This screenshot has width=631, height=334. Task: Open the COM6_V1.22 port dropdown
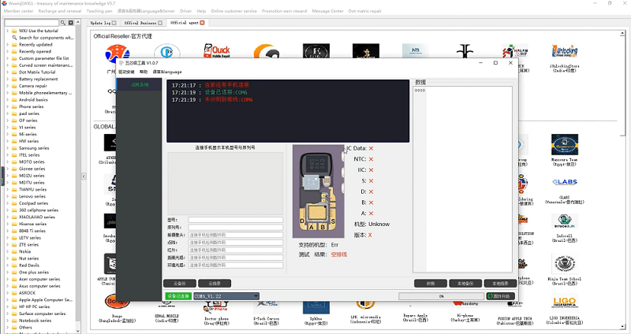point(226,296)
